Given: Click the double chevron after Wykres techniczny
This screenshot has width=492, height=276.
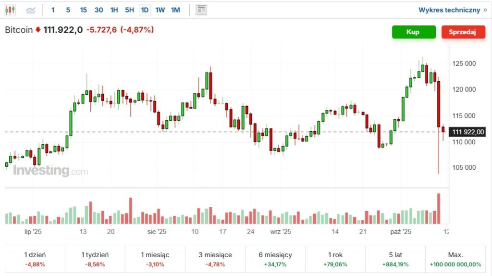Looking at the screenshot, I should (485, 10).
